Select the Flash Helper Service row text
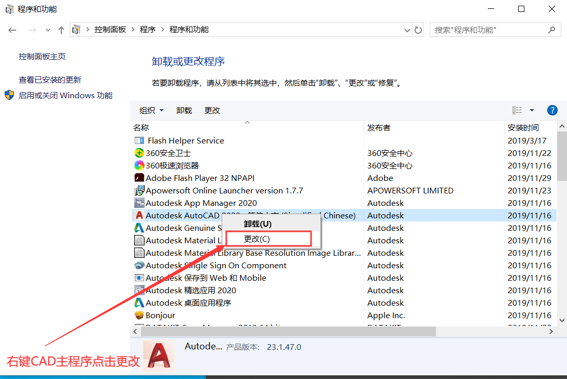 pyautogui.click(x=186, y=140)
